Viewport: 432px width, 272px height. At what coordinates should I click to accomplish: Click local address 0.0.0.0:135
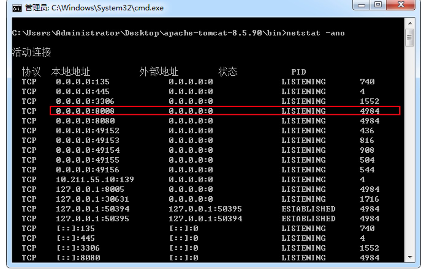(x=83, y=82)
